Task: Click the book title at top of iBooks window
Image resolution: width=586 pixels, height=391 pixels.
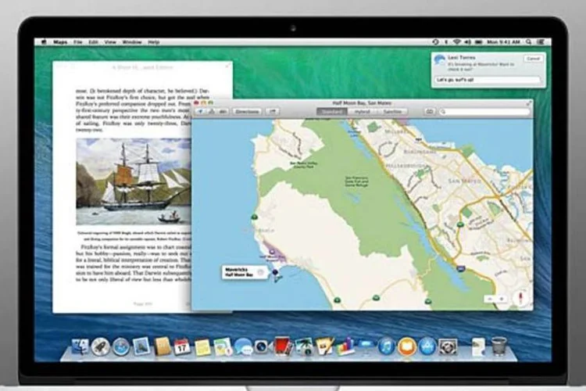Action: (x=143, y=67)
